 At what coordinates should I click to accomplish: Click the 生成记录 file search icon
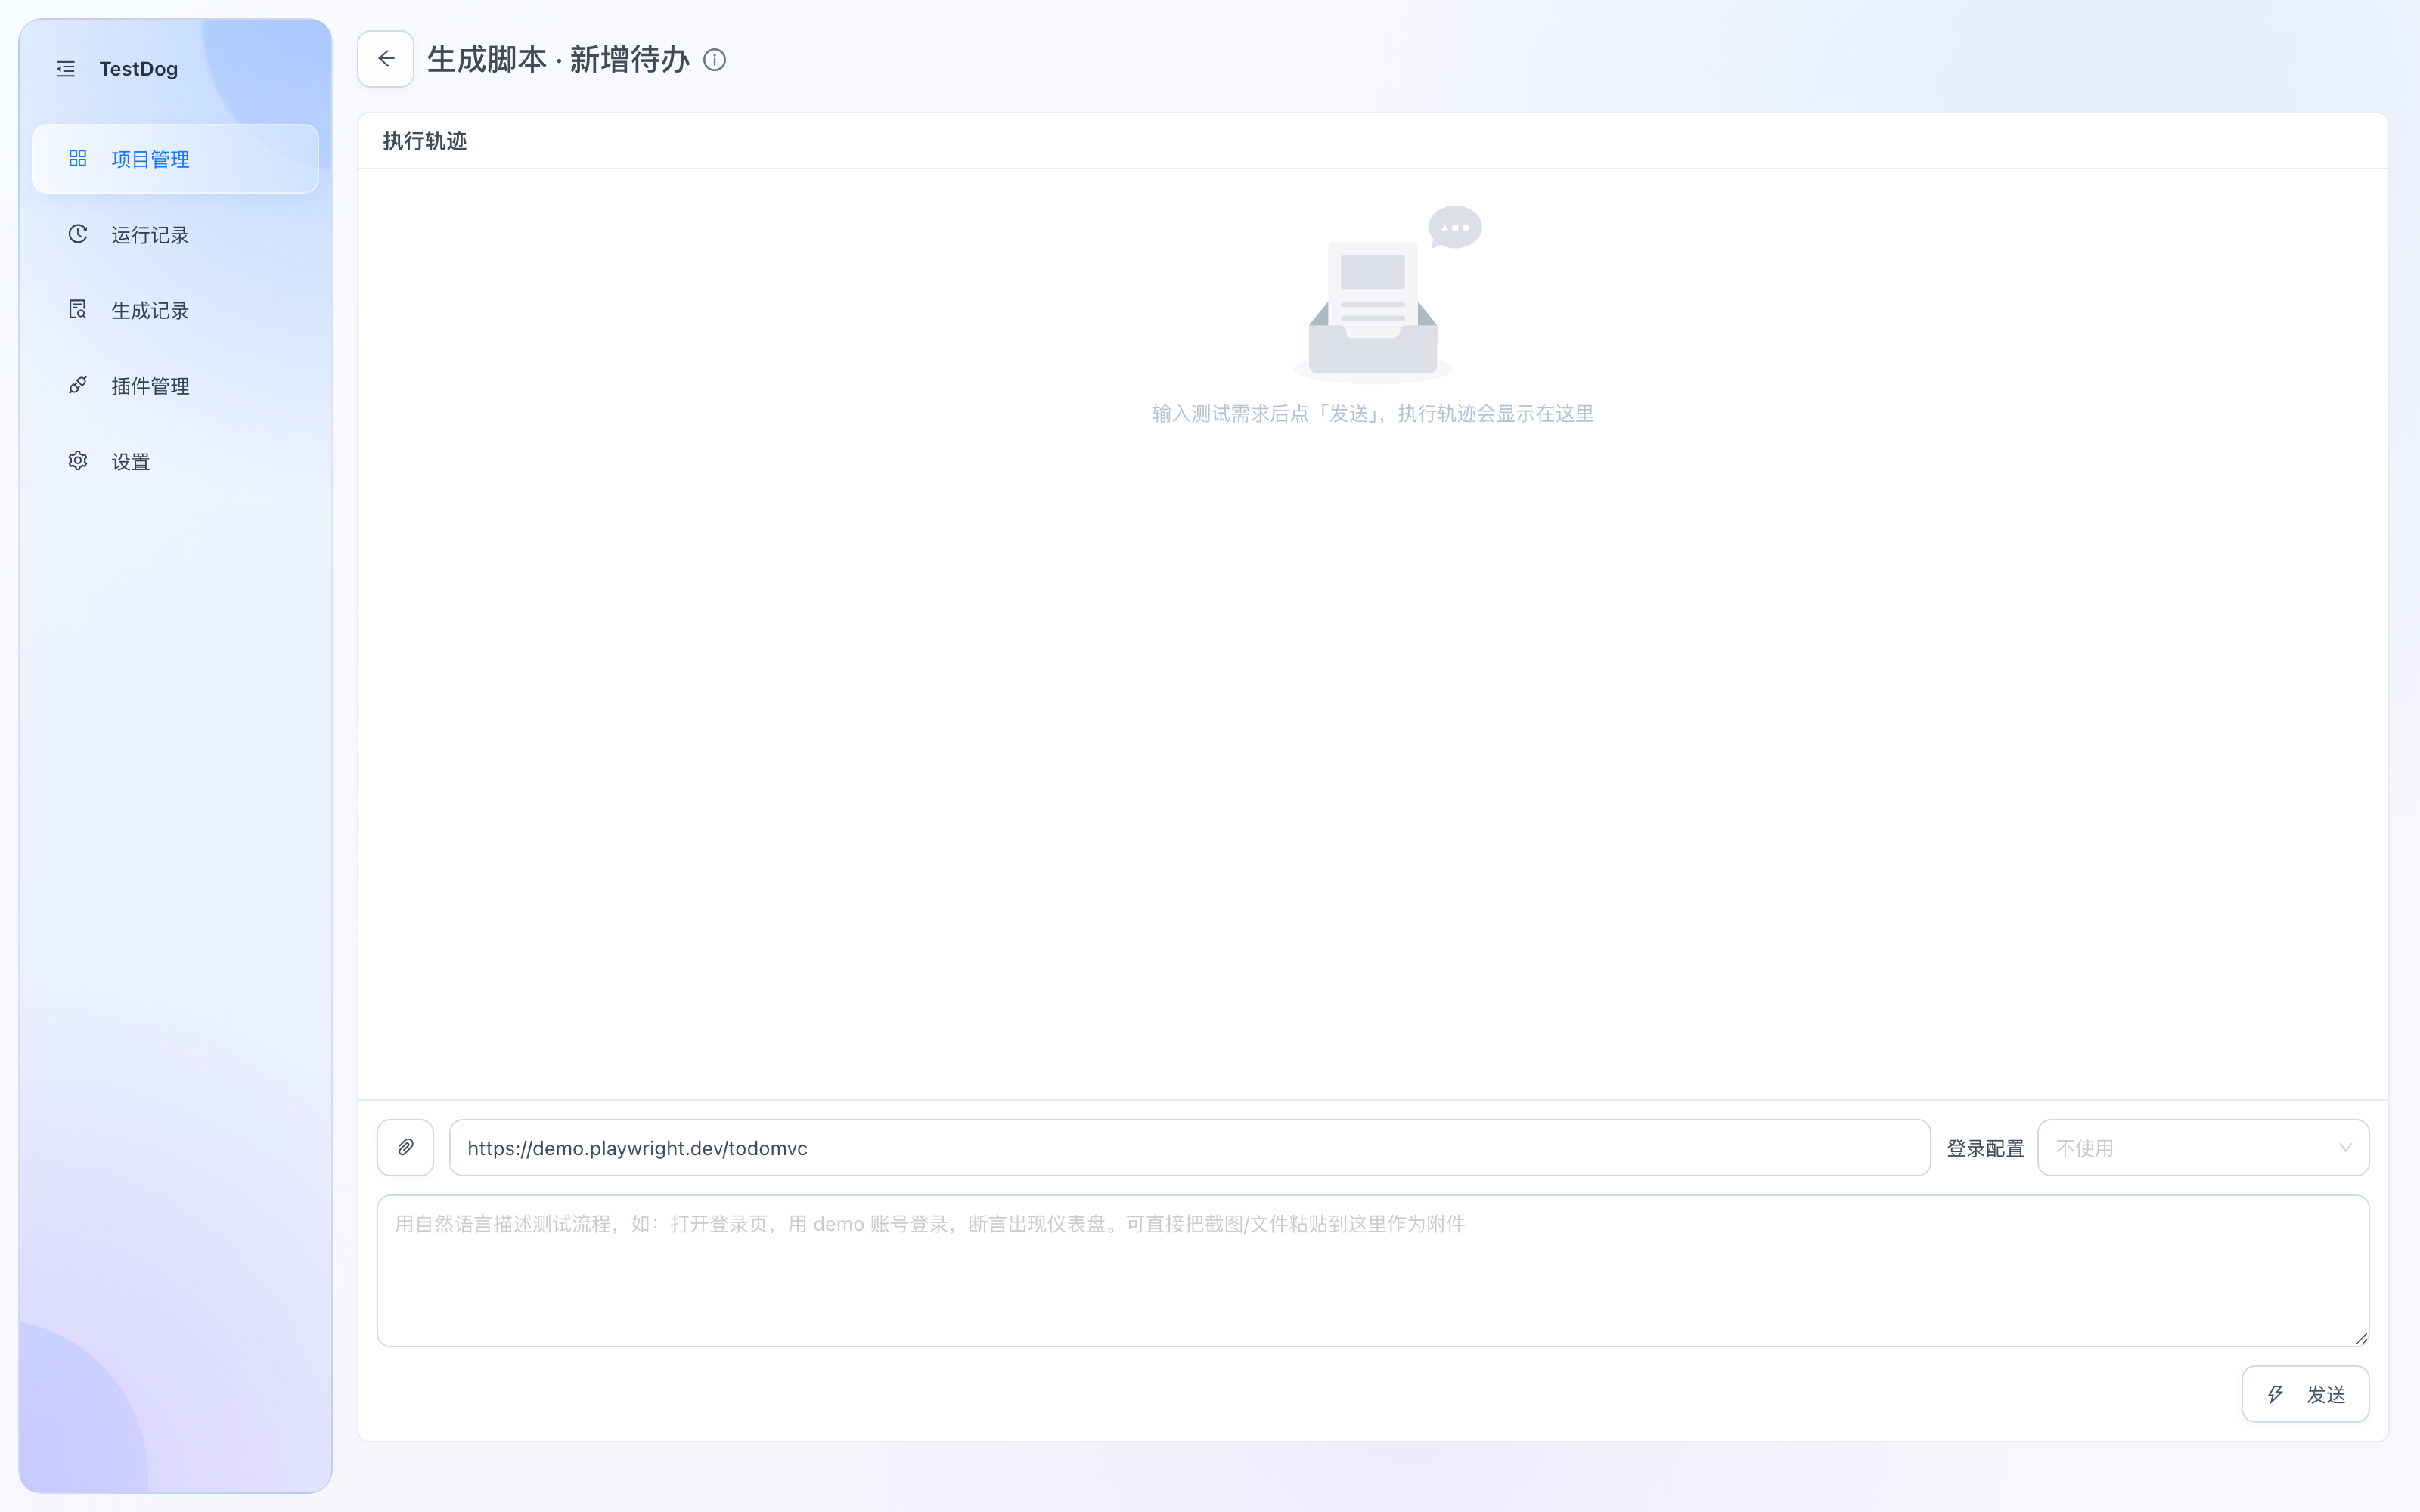coord(78,310)
